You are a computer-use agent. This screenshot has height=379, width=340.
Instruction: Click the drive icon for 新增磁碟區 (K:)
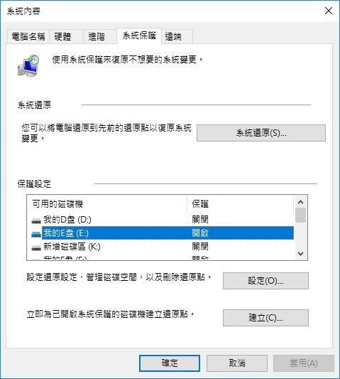tap(36, 247)
